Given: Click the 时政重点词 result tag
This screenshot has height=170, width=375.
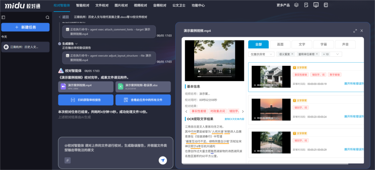Looking at the screenshot, I should click(217, 111).
